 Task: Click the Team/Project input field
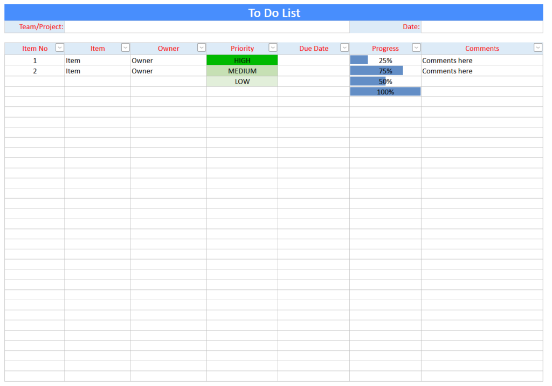click(207, 27)
